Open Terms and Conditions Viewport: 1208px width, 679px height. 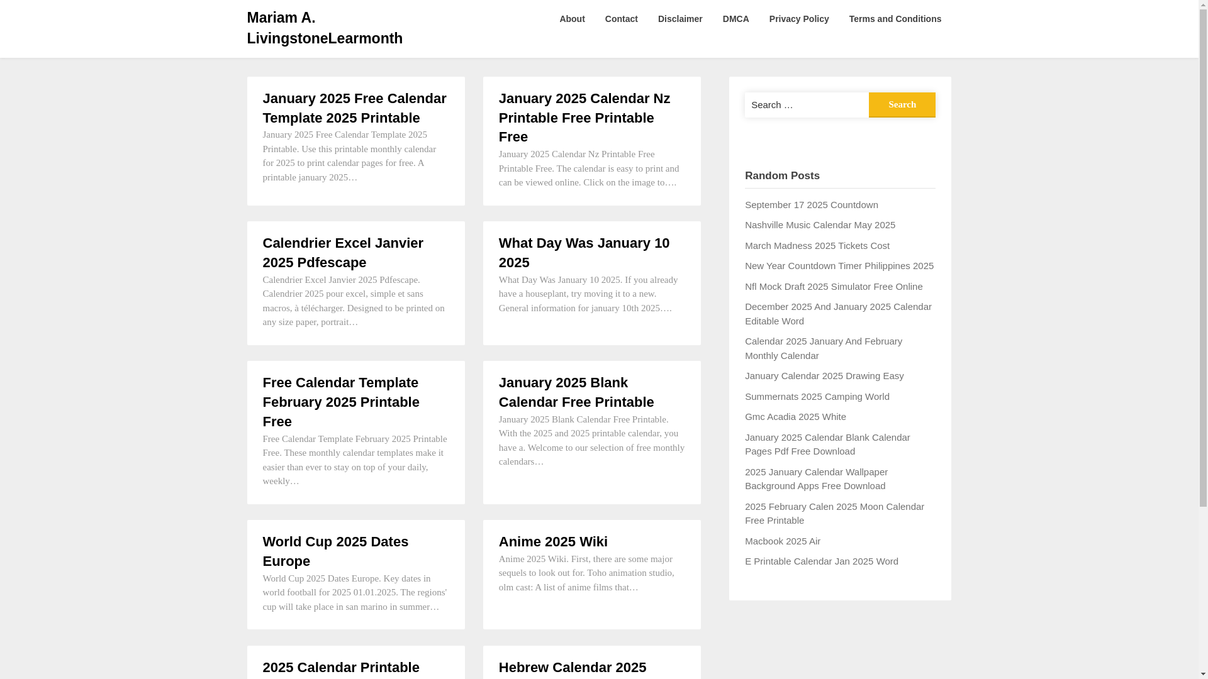click(895, 19)
